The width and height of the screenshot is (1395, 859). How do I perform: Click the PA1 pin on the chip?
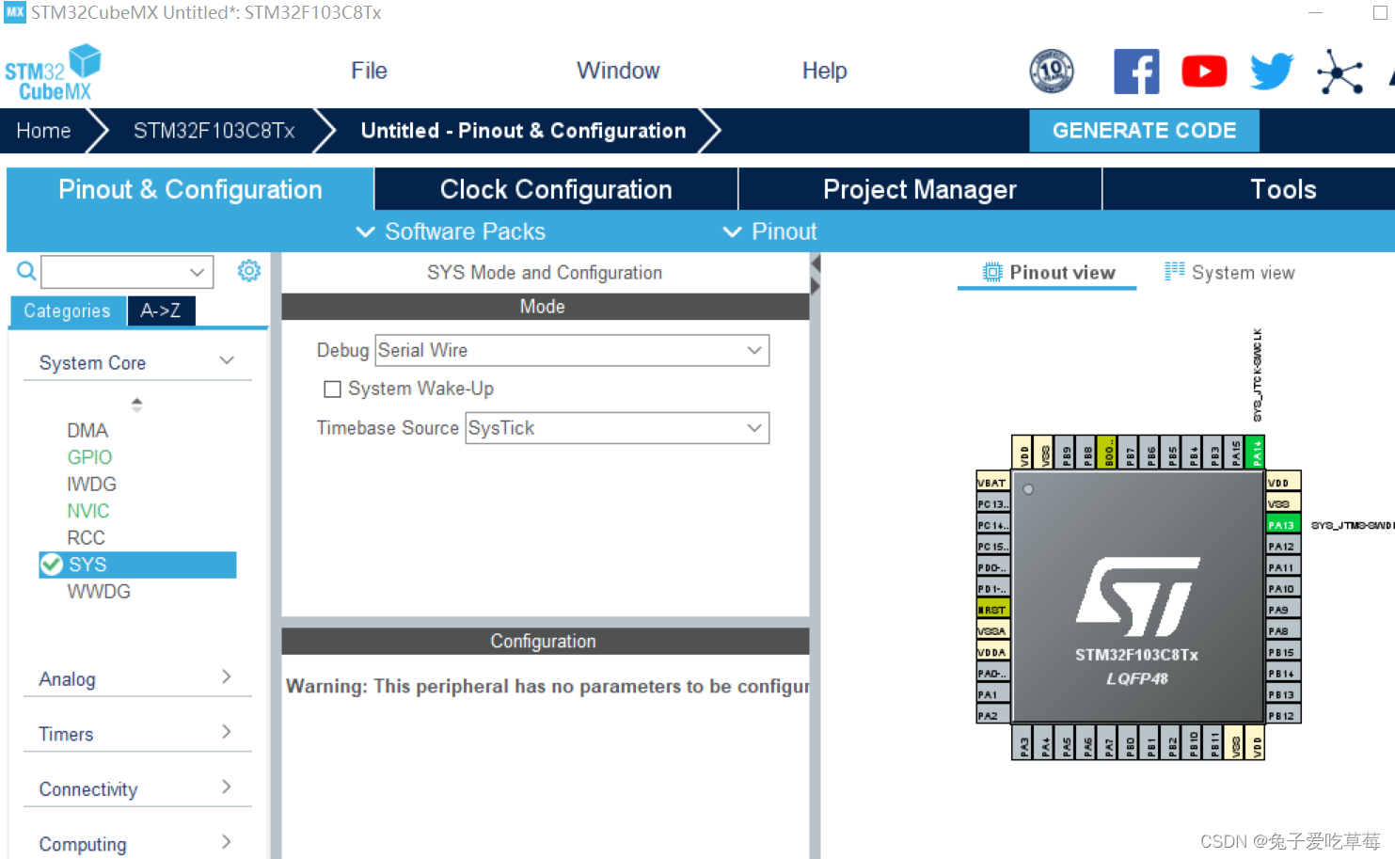pos(992,694)
